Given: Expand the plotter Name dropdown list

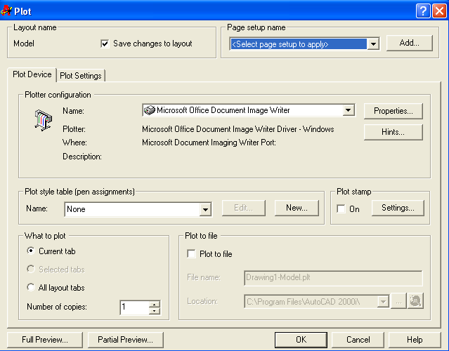Looking at the screenshot, I should (348, 110).
